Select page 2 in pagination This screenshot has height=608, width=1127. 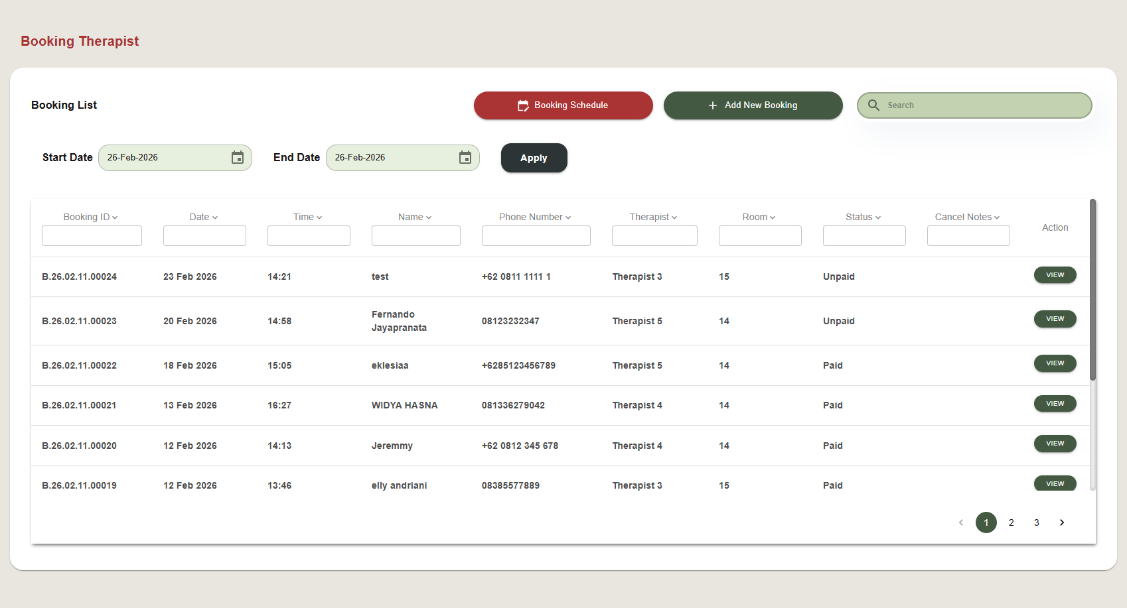point(1012,522)
